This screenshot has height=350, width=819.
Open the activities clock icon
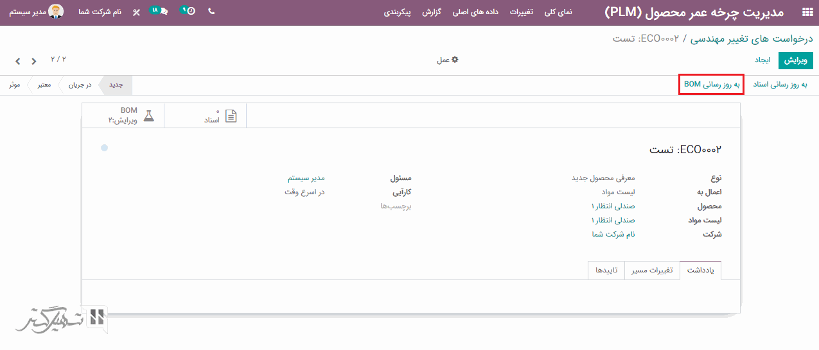(188, 12)
